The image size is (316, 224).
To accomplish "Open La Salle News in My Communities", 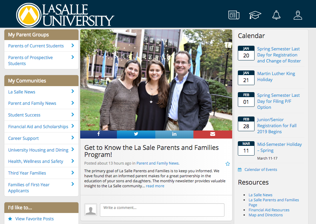I will tap(22, 92).
